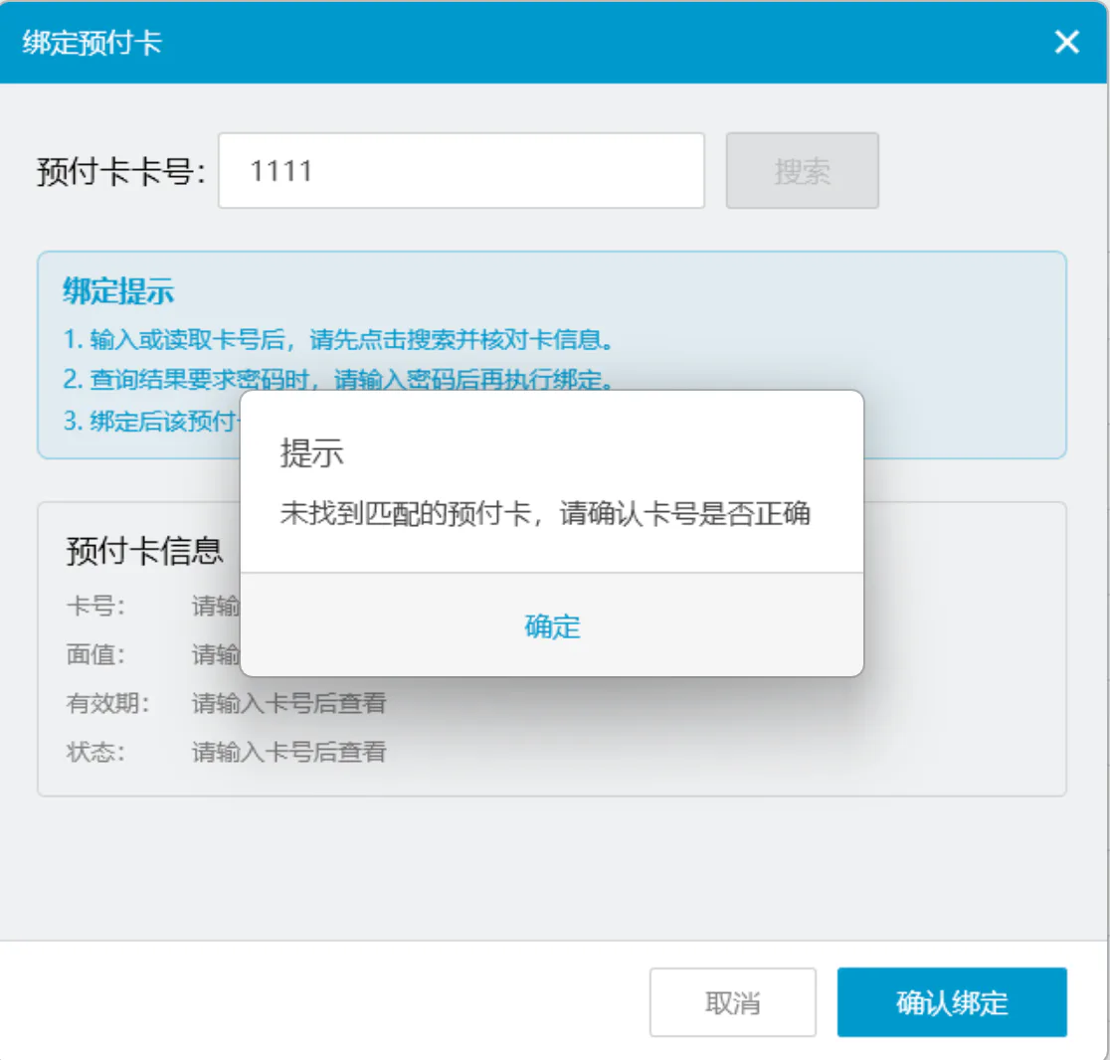The image size is (1110, 1060).
Task: Click the 卡号: label in card info
Action: point(95,607)
